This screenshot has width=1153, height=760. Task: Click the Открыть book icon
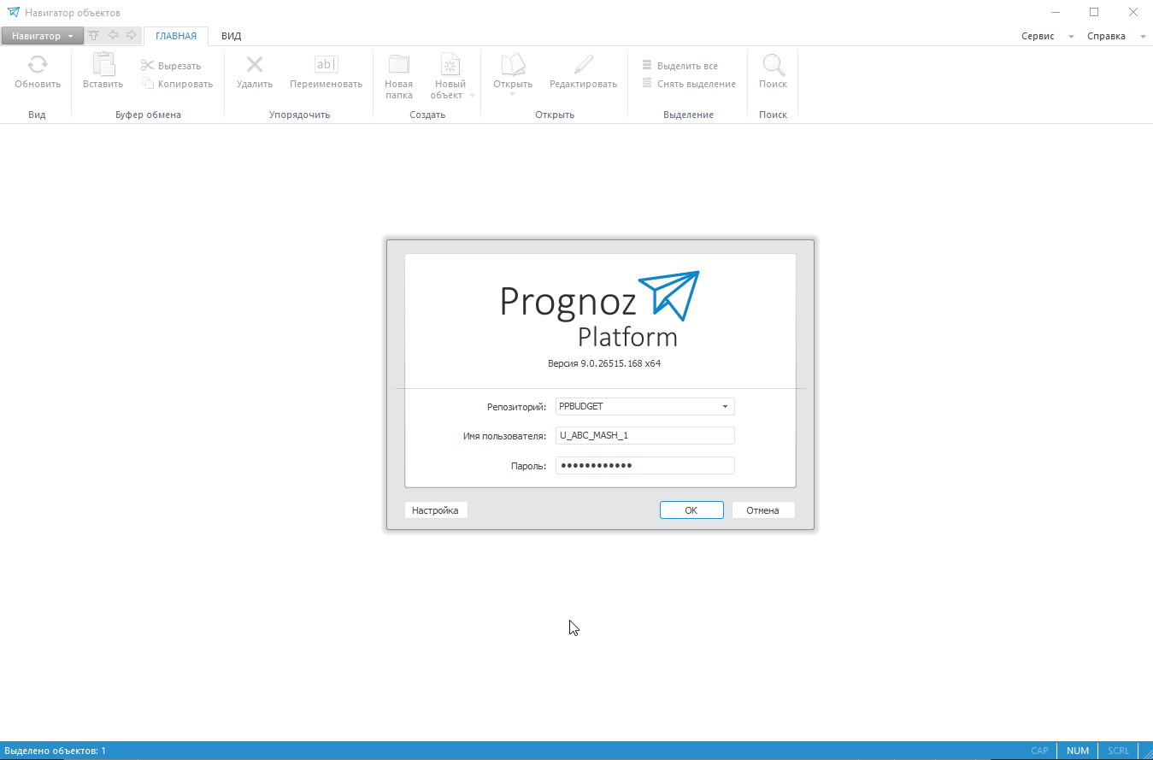(513, 64)
